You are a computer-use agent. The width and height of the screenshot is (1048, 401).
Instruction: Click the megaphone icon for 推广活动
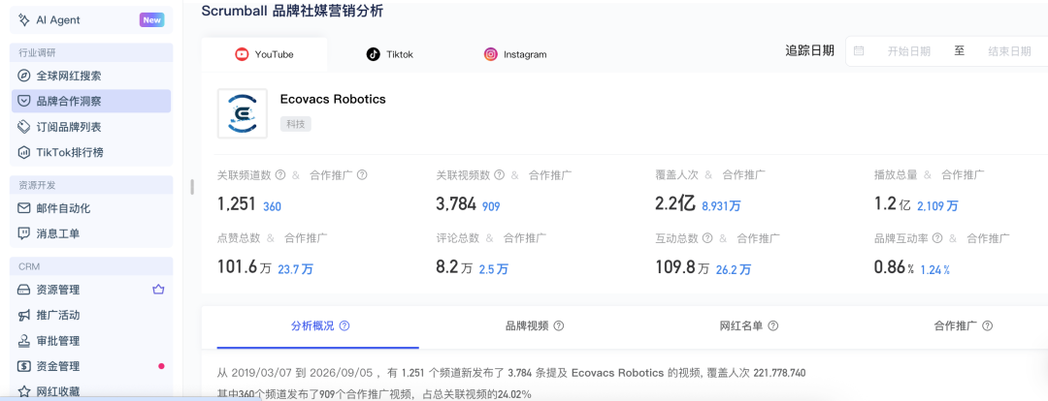pos(24,315)
